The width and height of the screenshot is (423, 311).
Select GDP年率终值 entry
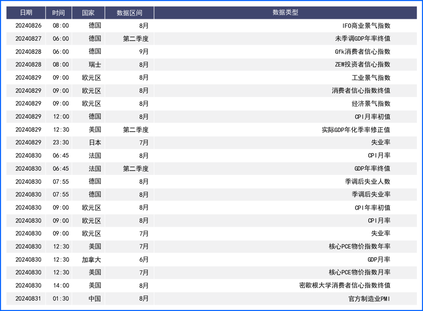click(x=372, y=168)
